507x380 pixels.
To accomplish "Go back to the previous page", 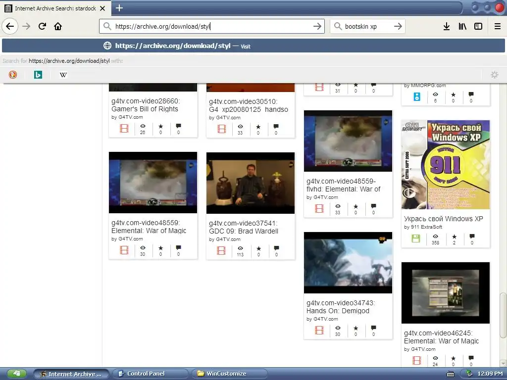I will point(10,26).
